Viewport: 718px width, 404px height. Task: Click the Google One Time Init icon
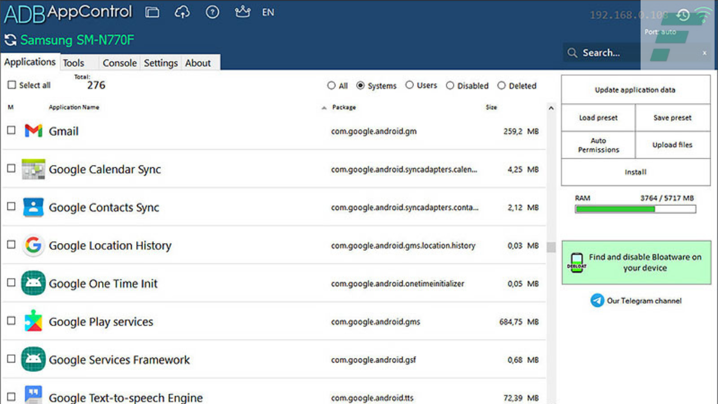pyautogui.click(x=34, y=283)
